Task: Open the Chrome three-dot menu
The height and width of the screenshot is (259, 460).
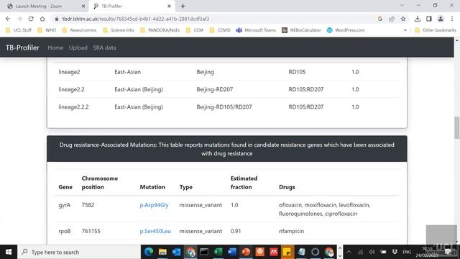Action: pyautogui.click(x=452, y=19)
